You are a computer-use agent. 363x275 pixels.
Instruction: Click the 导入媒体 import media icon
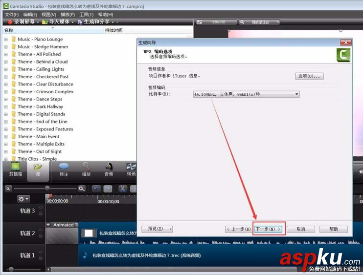45,22
